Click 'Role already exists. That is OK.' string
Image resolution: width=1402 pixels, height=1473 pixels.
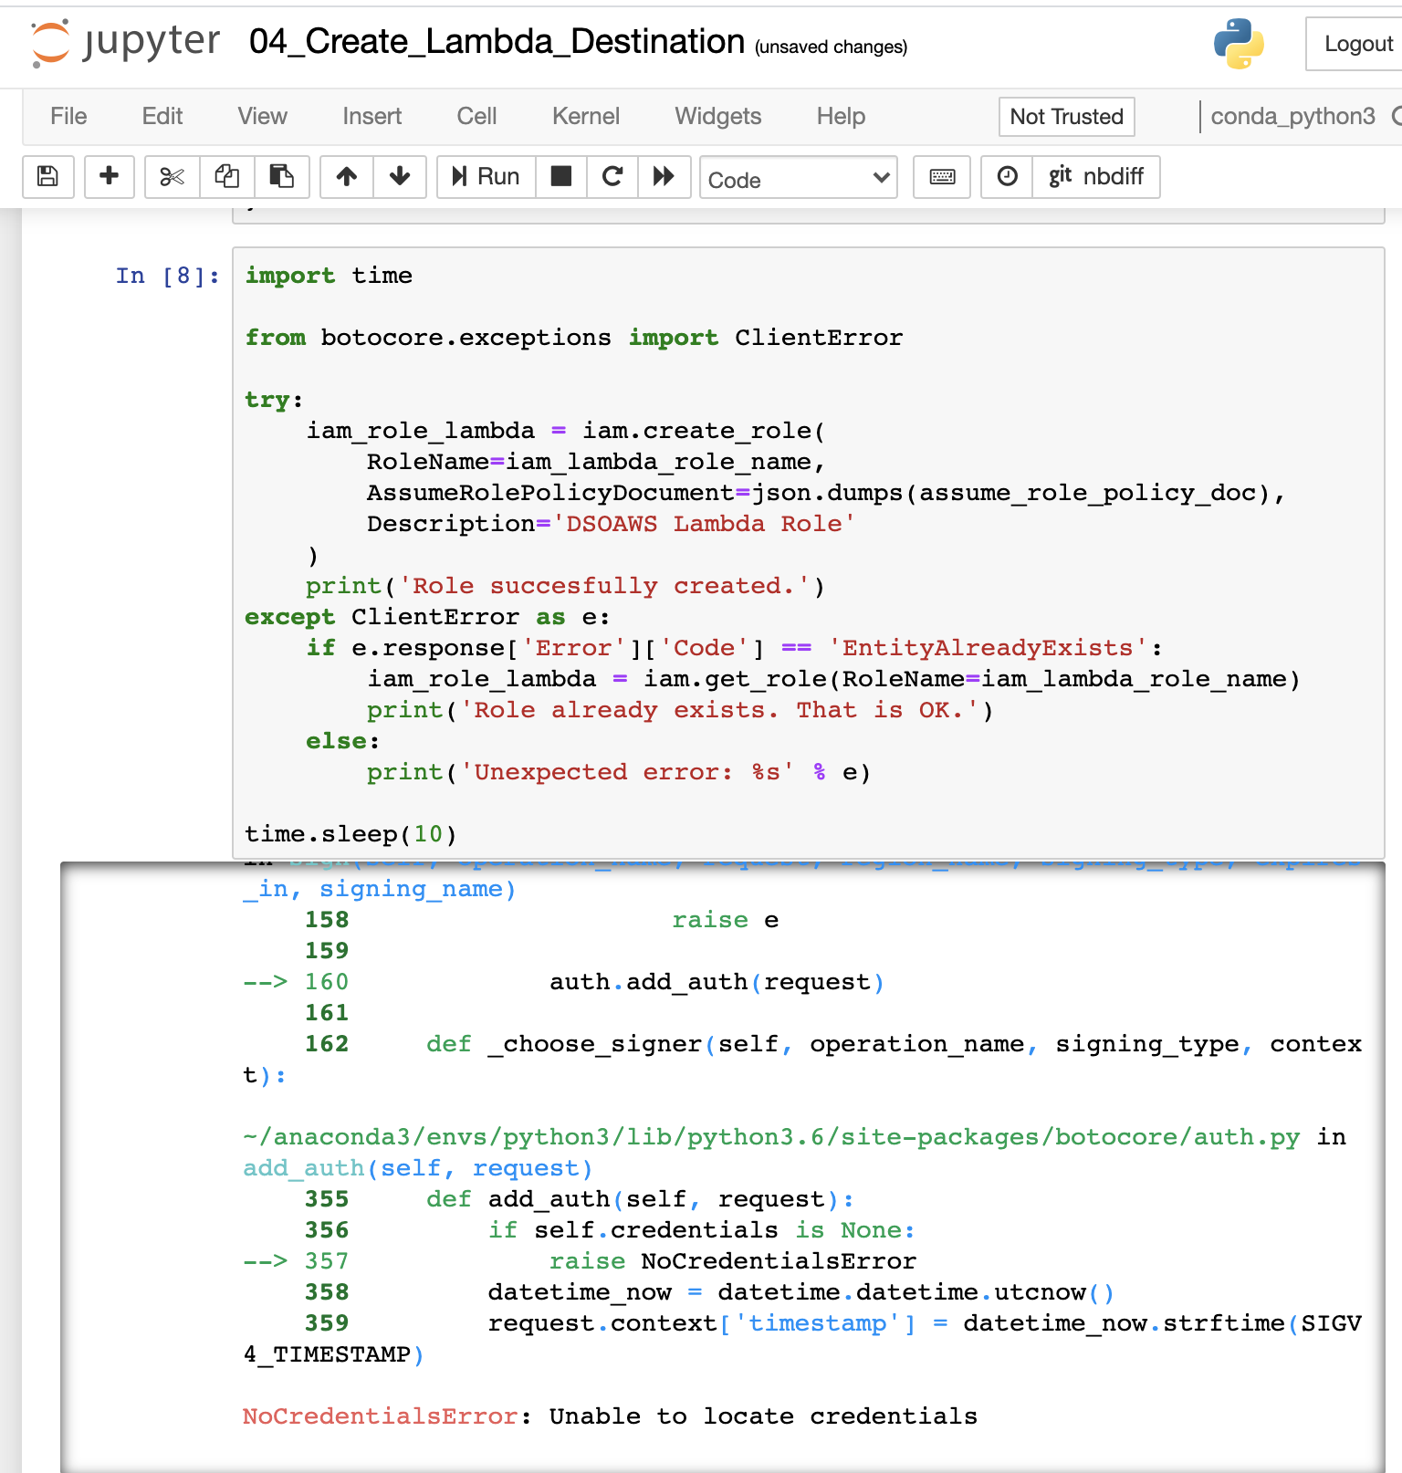[x=719, y=710]
